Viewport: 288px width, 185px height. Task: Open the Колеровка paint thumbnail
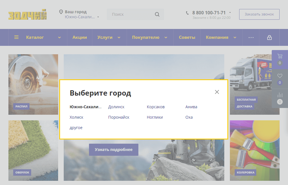[255, 150]
